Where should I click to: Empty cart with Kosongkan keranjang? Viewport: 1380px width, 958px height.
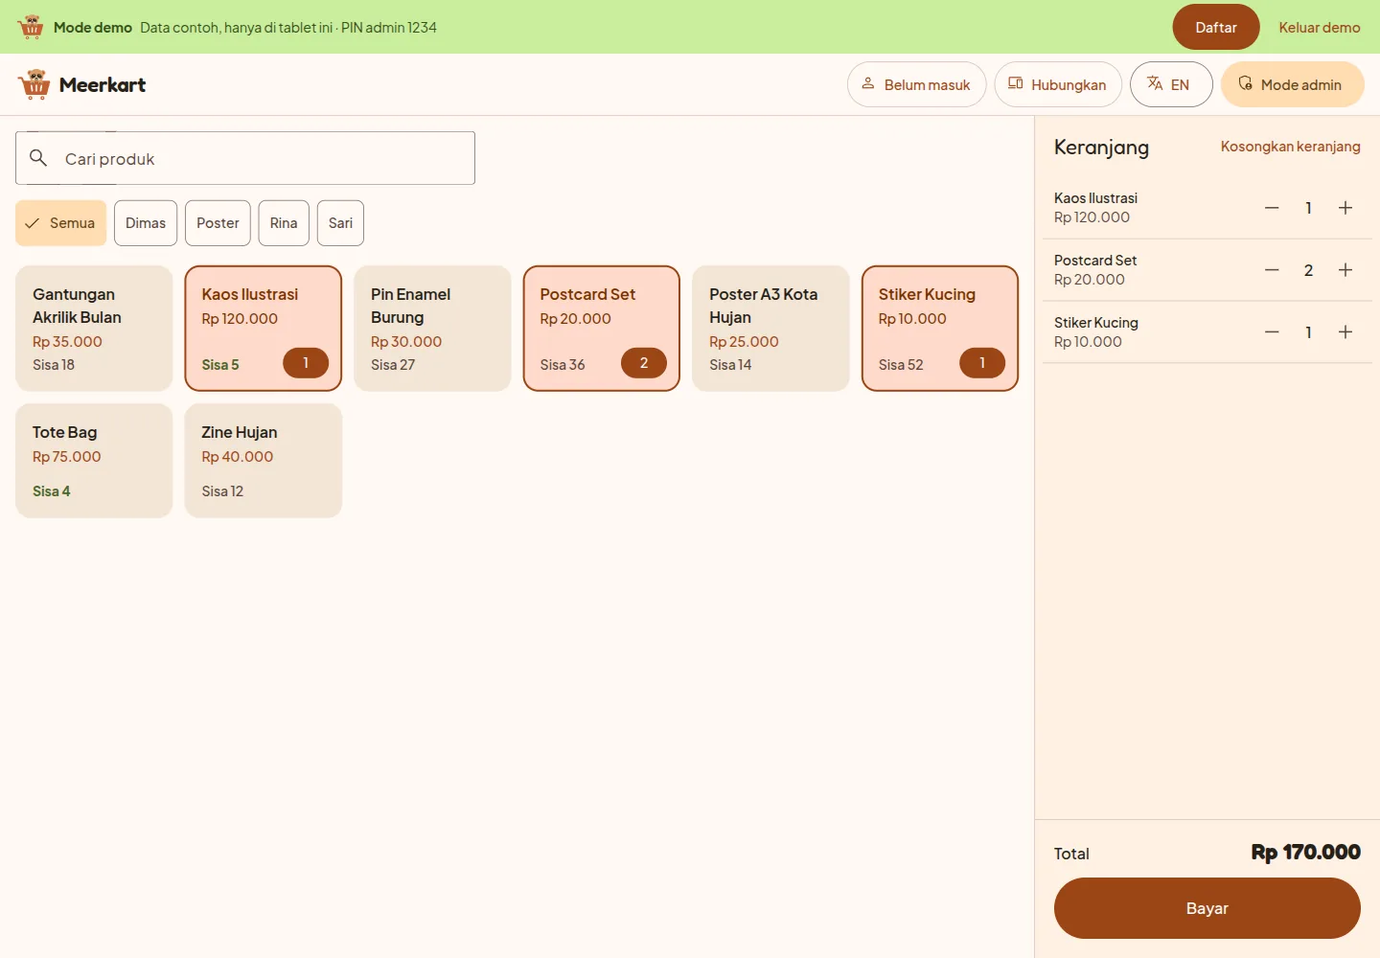click(1290, 147)
